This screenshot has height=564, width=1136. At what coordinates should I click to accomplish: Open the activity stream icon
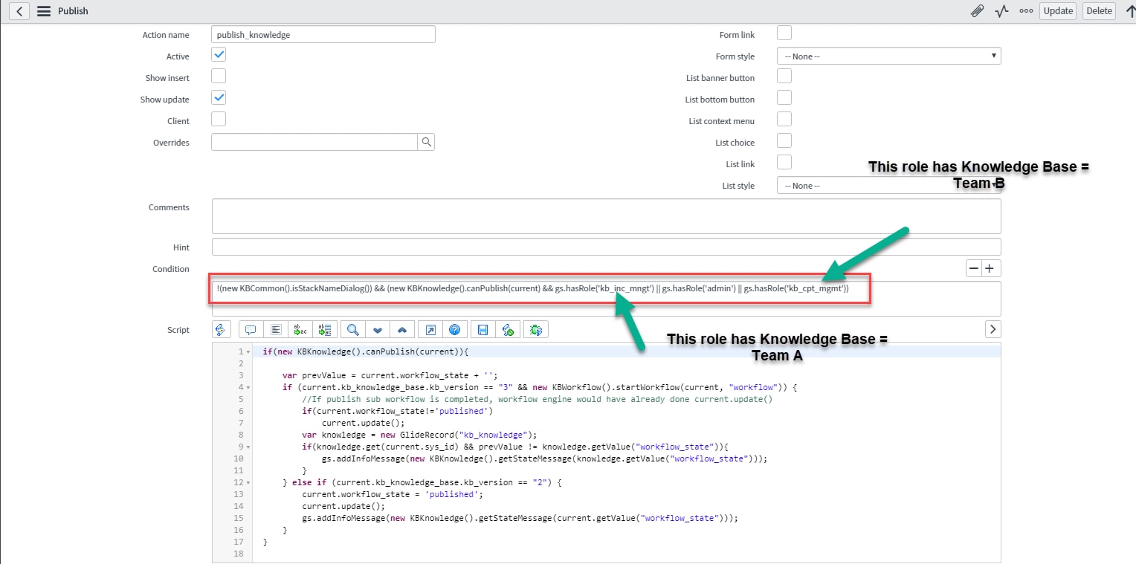[1002, 11]
